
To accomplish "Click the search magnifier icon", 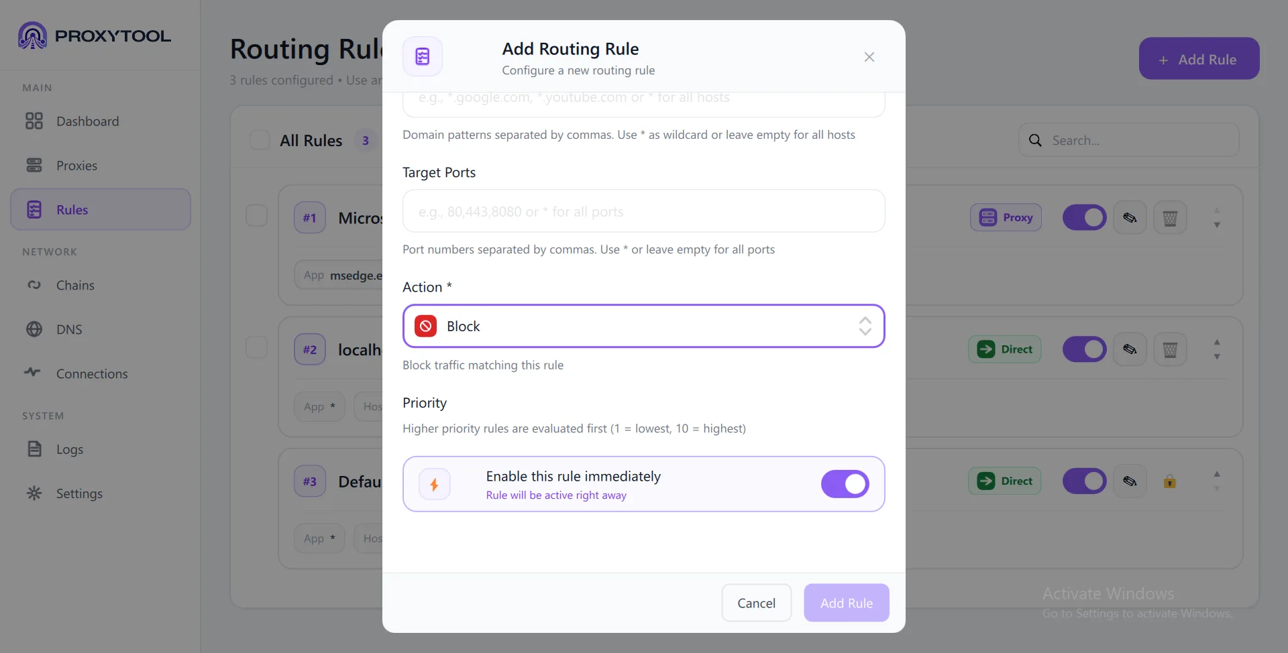I will (x=1036, y=140).
